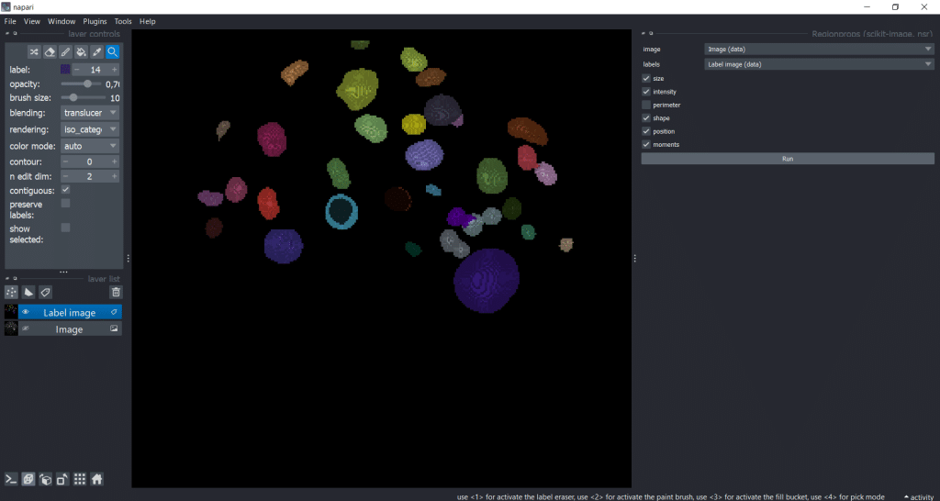The height and width of the screenshot is (501, 940).
Task: Open the labels layer dropdown
Action: [818, 64]
